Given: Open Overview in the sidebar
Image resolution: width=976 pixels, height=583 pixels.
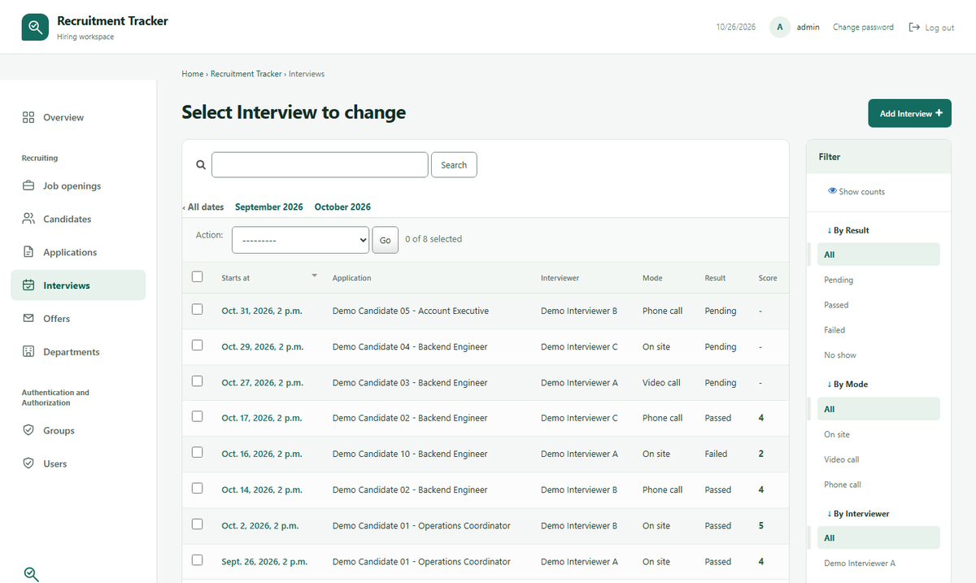Looking at the screenshot, I should pos(78,117).
